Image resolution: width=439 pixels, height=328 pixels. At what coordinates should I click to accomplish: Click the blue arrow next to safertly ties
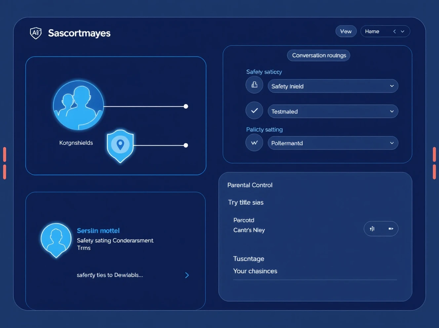[187, 275]
